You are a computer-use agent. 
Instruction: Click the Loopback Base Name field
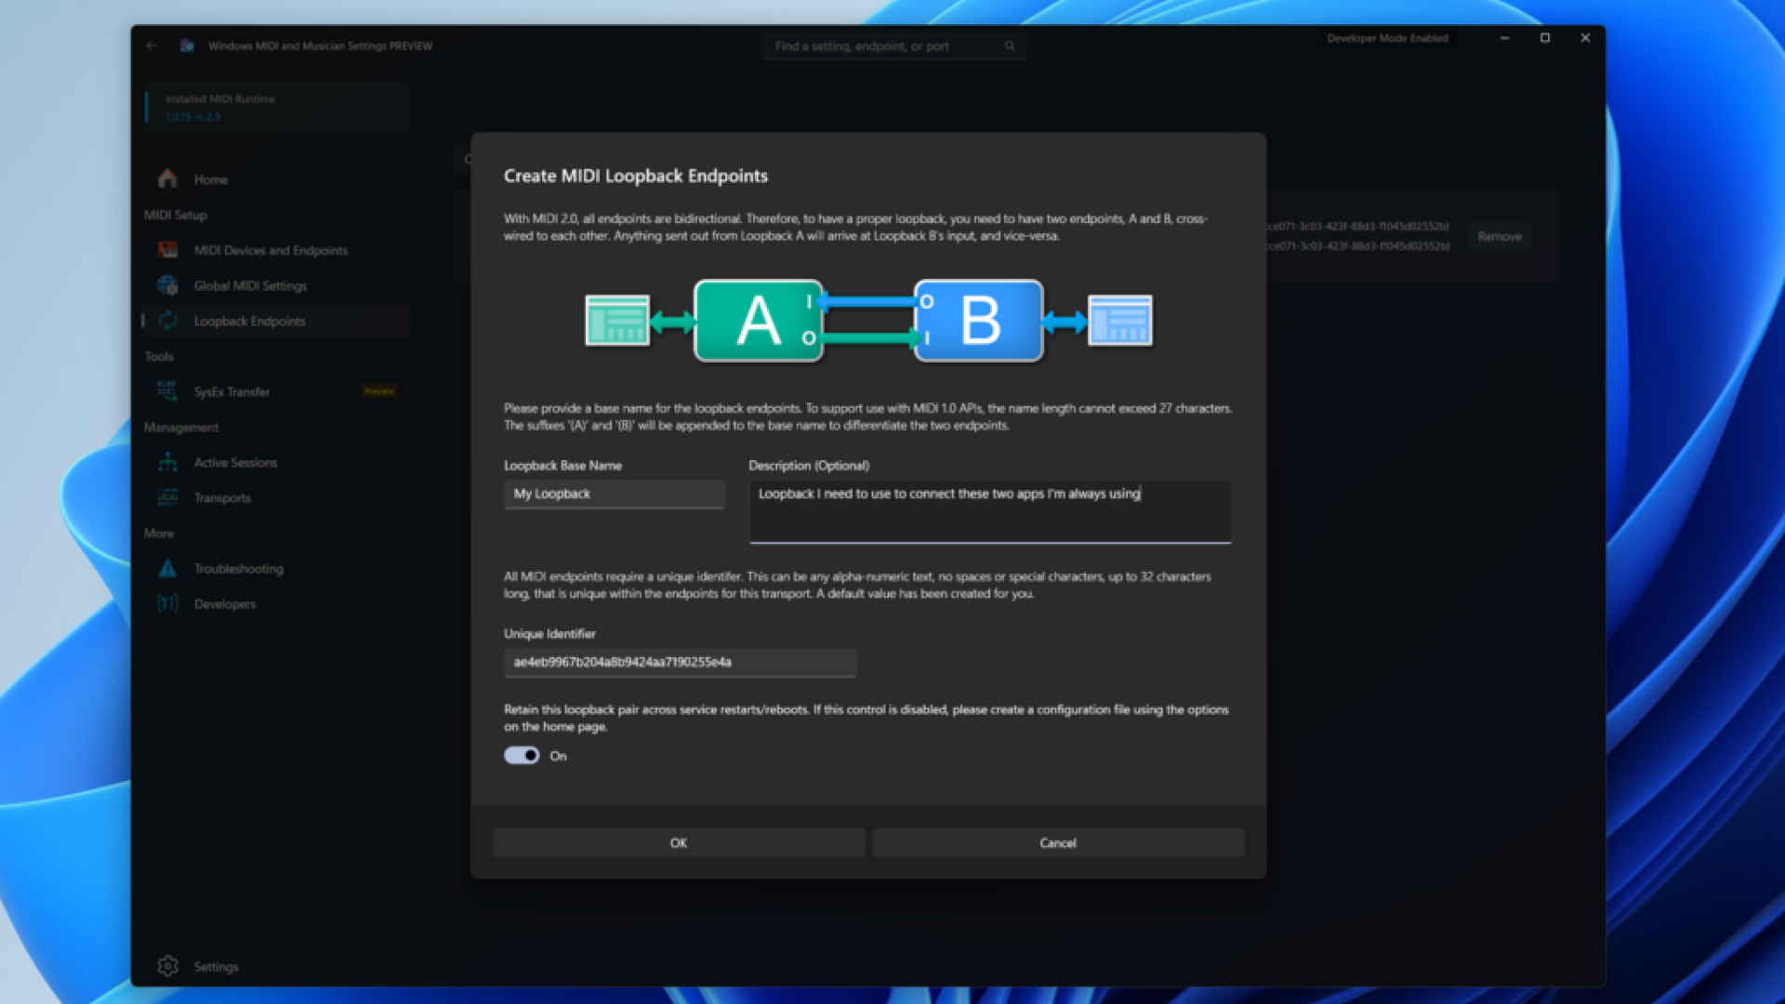pyautogui.click(x=614, y=494)
